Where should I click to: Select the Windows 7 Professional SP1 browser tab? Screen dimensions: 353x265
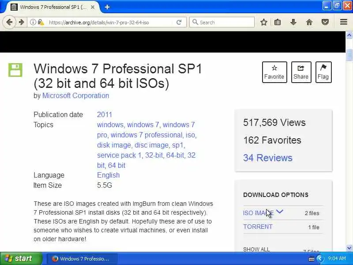(53, 7)
